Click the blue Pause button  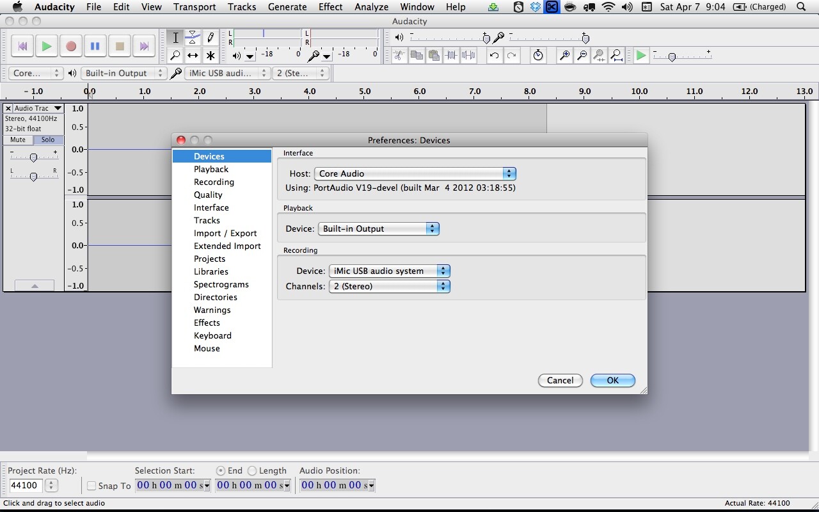pos(95,46)
